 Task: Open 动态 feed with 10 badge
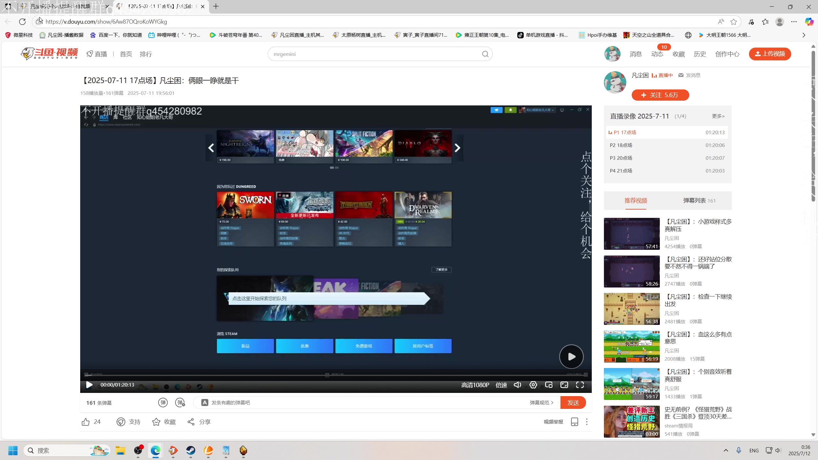pyautogui.click(x=657, y=54)
